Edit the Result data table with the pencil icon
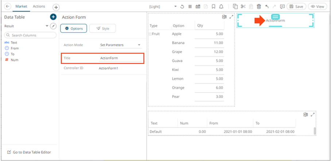Image resolution: width=331 pixels, height=161 pixels. click(54, 26)
